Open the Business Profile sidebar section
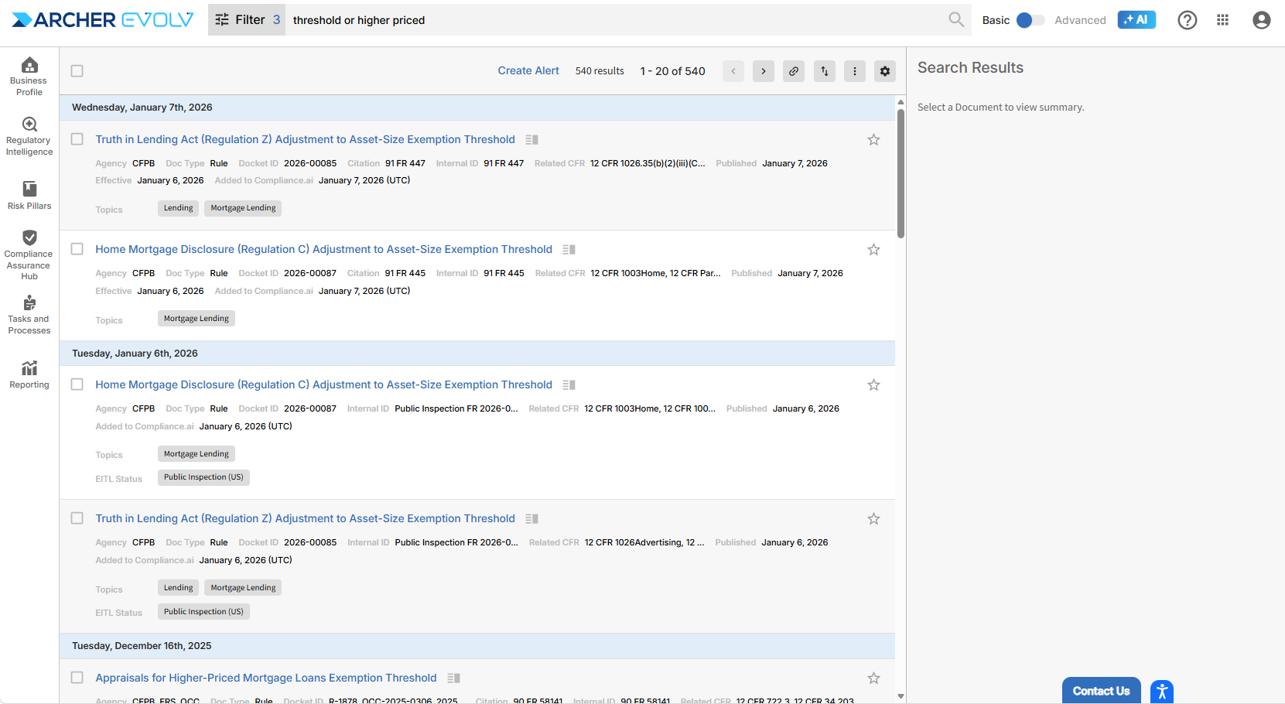The width and height of the screenshot is (1285, 704). [29, 76]
